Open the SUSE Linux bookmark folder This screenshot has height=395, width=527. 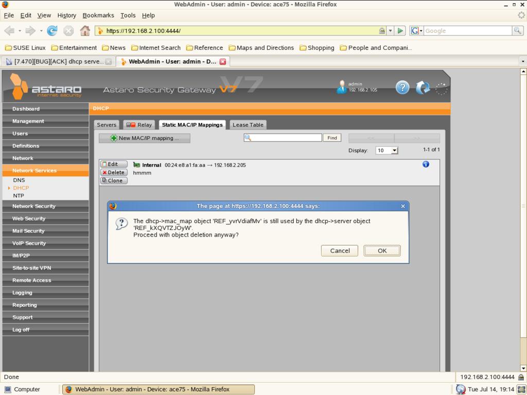[25, 48]
